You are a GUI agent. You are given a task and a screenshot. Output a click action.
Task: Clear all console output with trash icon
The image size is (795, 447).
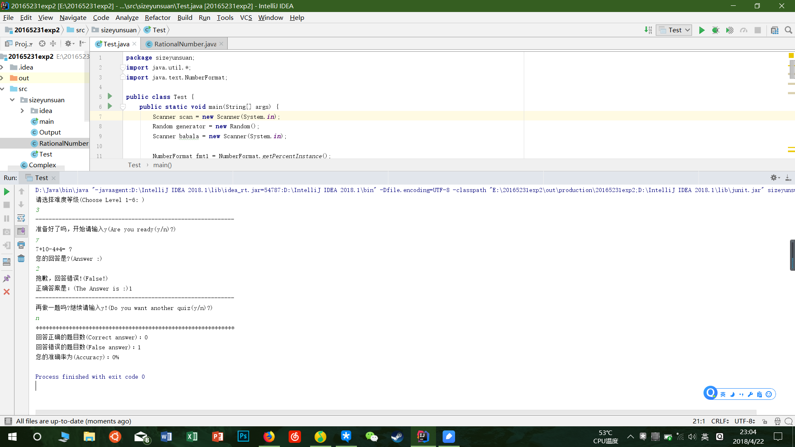point(21,259)
